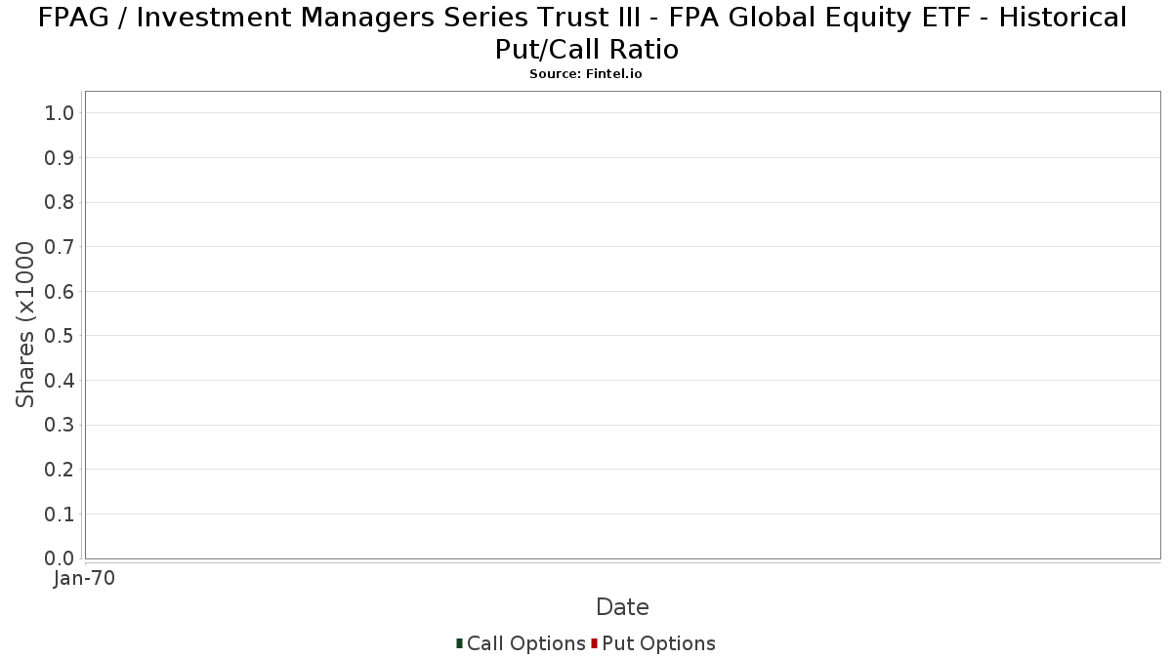1172x659 pixels.
Task: Click the 0.1 y-axis tick label
Action: point(60,514)
